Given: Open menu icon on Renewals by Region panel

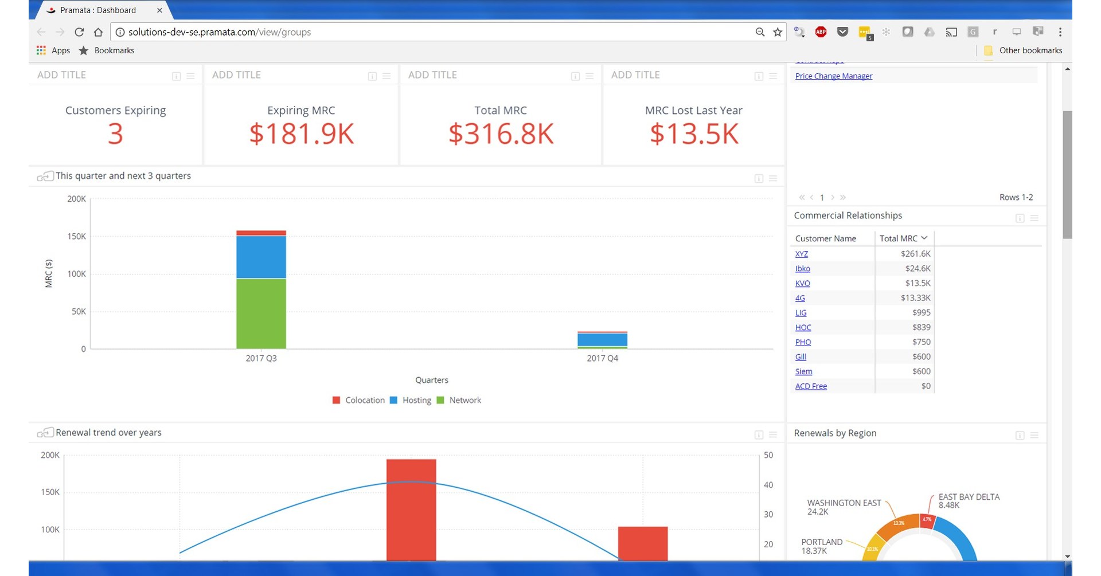Looking at the screenshot, I should [1034, 436].
